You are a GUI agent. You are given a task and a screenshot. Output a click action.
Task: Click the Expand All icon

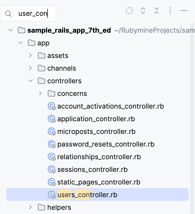(143, 11)
